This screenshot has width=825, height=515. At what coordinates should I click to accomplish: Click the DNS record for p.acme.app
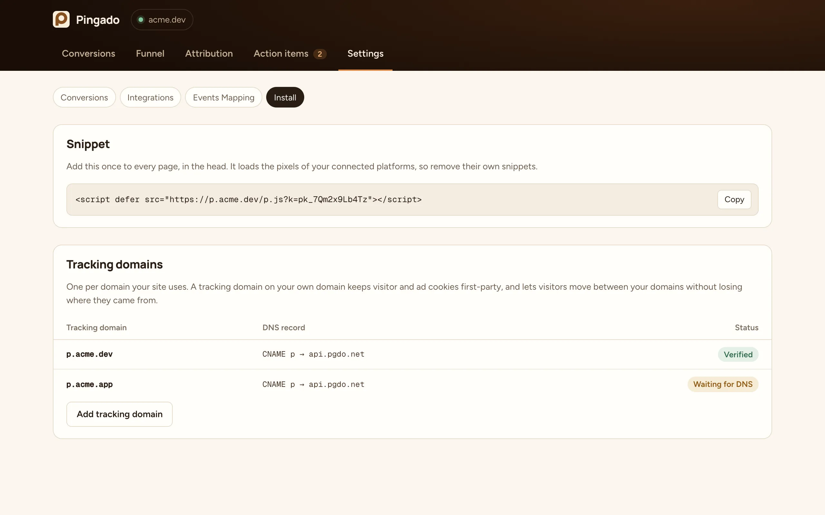[x=313, y=384]
